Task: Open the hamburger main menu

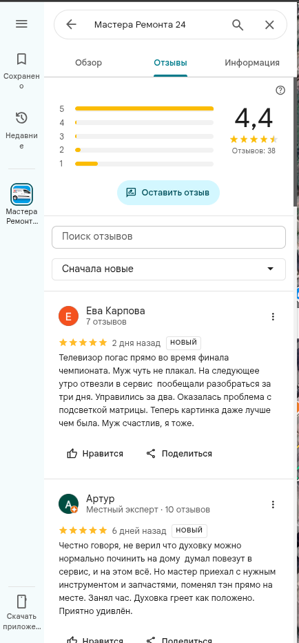Action: pos(21,23)
